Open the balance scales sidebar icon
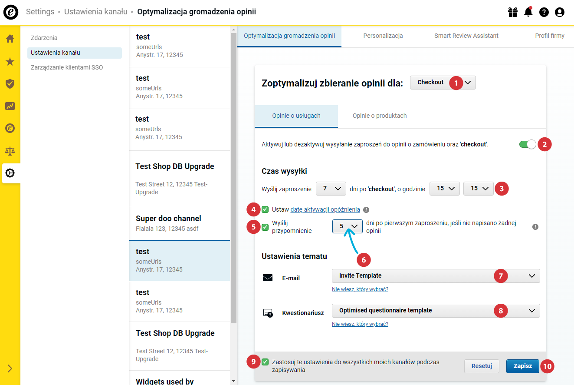Screen dimensions: 574x385 tap(10, 151)
